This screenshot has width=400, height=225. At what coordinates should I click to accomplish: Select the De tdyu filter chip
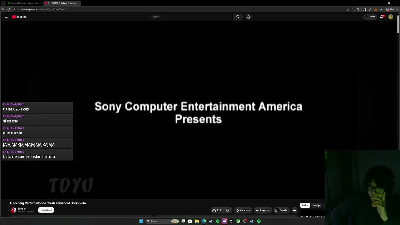(x=317, y=205)
